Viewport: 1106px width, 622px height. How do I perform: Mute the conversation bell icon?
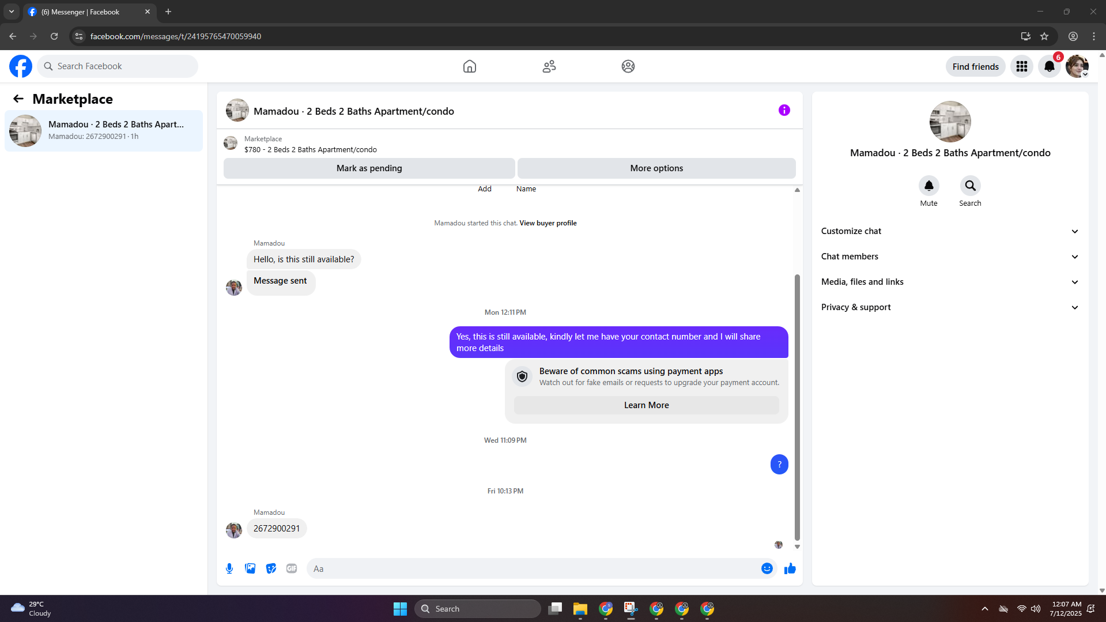(929, 186)
